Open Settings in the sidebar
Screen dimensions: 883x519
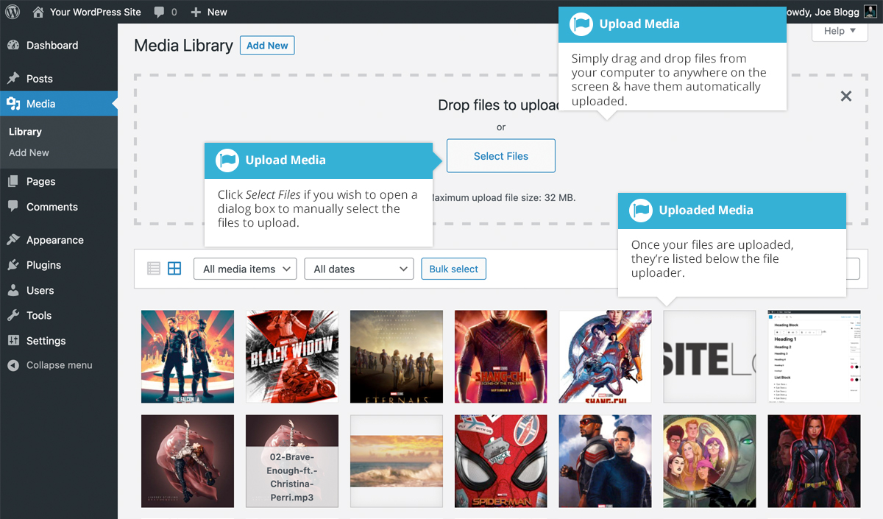click(59, 341)
